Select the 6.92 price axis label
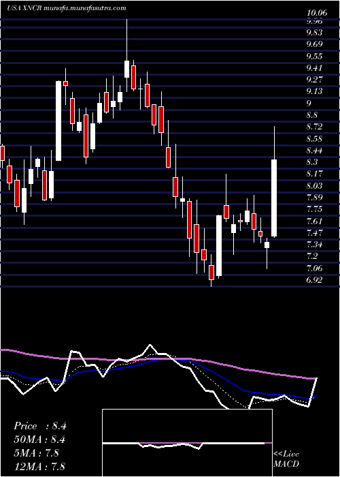 point(314,280)
